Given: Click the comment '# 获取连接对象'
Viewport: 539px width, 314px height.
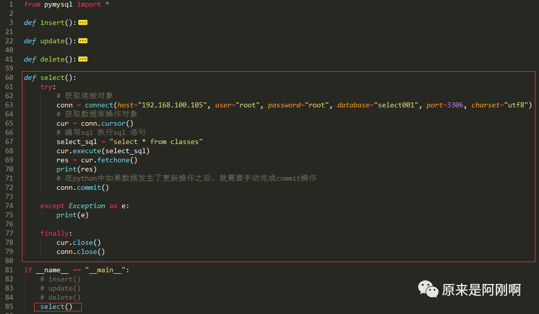Looking at the screenshot, I should tap(85, 96).
